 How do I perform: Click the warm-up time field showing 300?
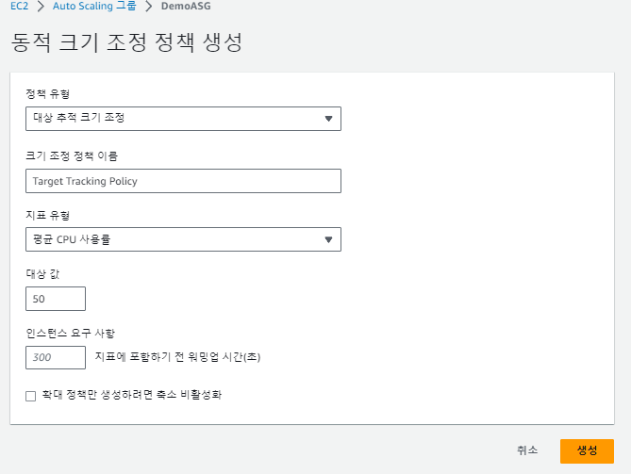(56, 357)
